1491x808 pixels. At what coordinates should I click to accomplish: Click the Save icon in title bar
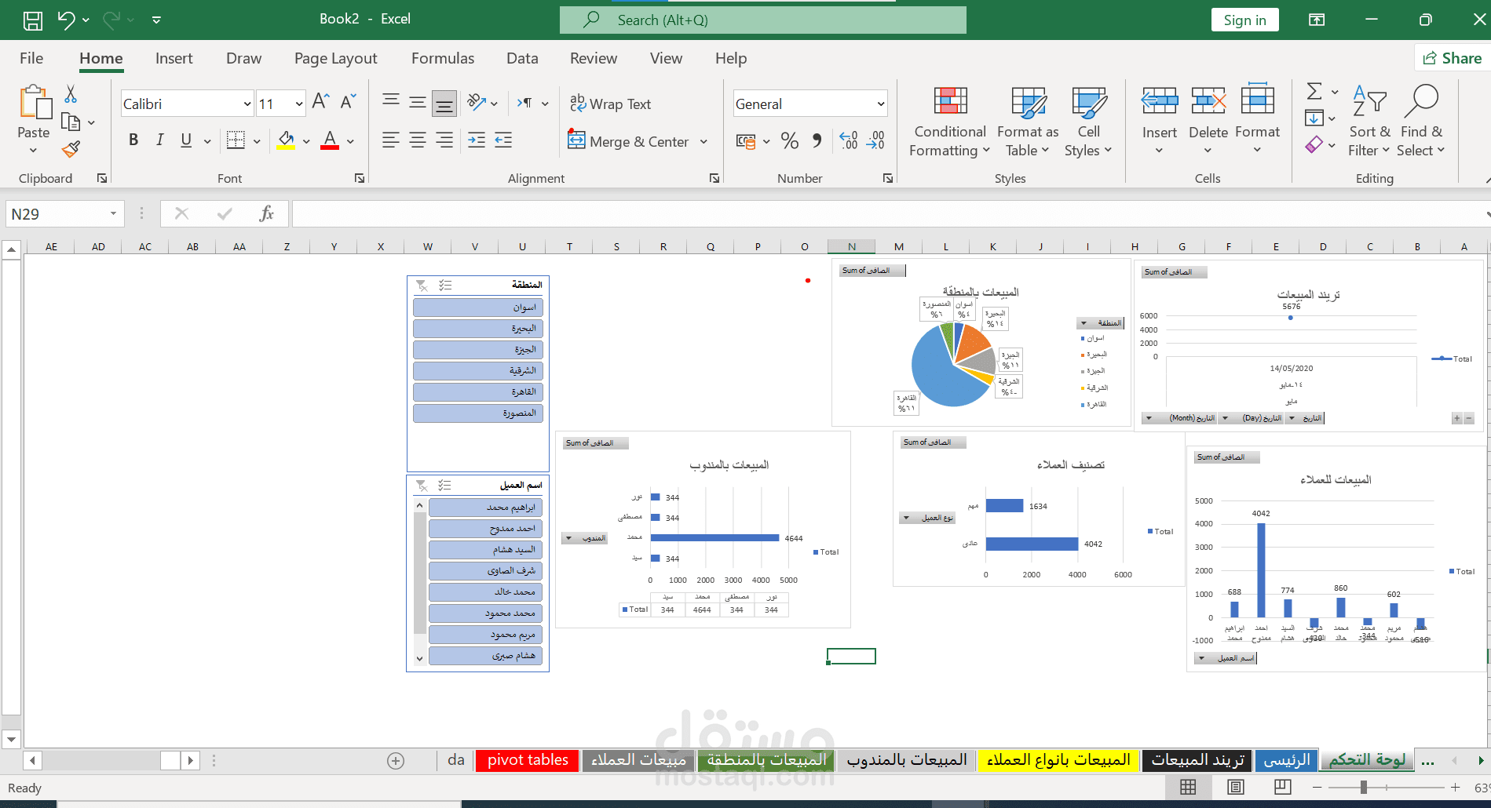point(32,20)
